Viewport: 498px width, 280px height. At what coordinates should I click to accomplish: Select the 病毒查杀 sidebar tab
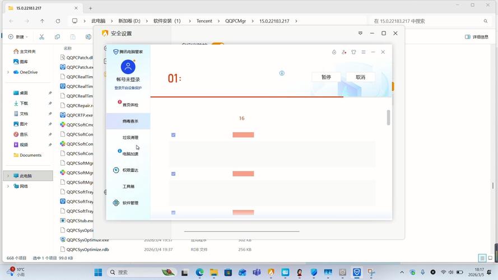pos(128,121)
